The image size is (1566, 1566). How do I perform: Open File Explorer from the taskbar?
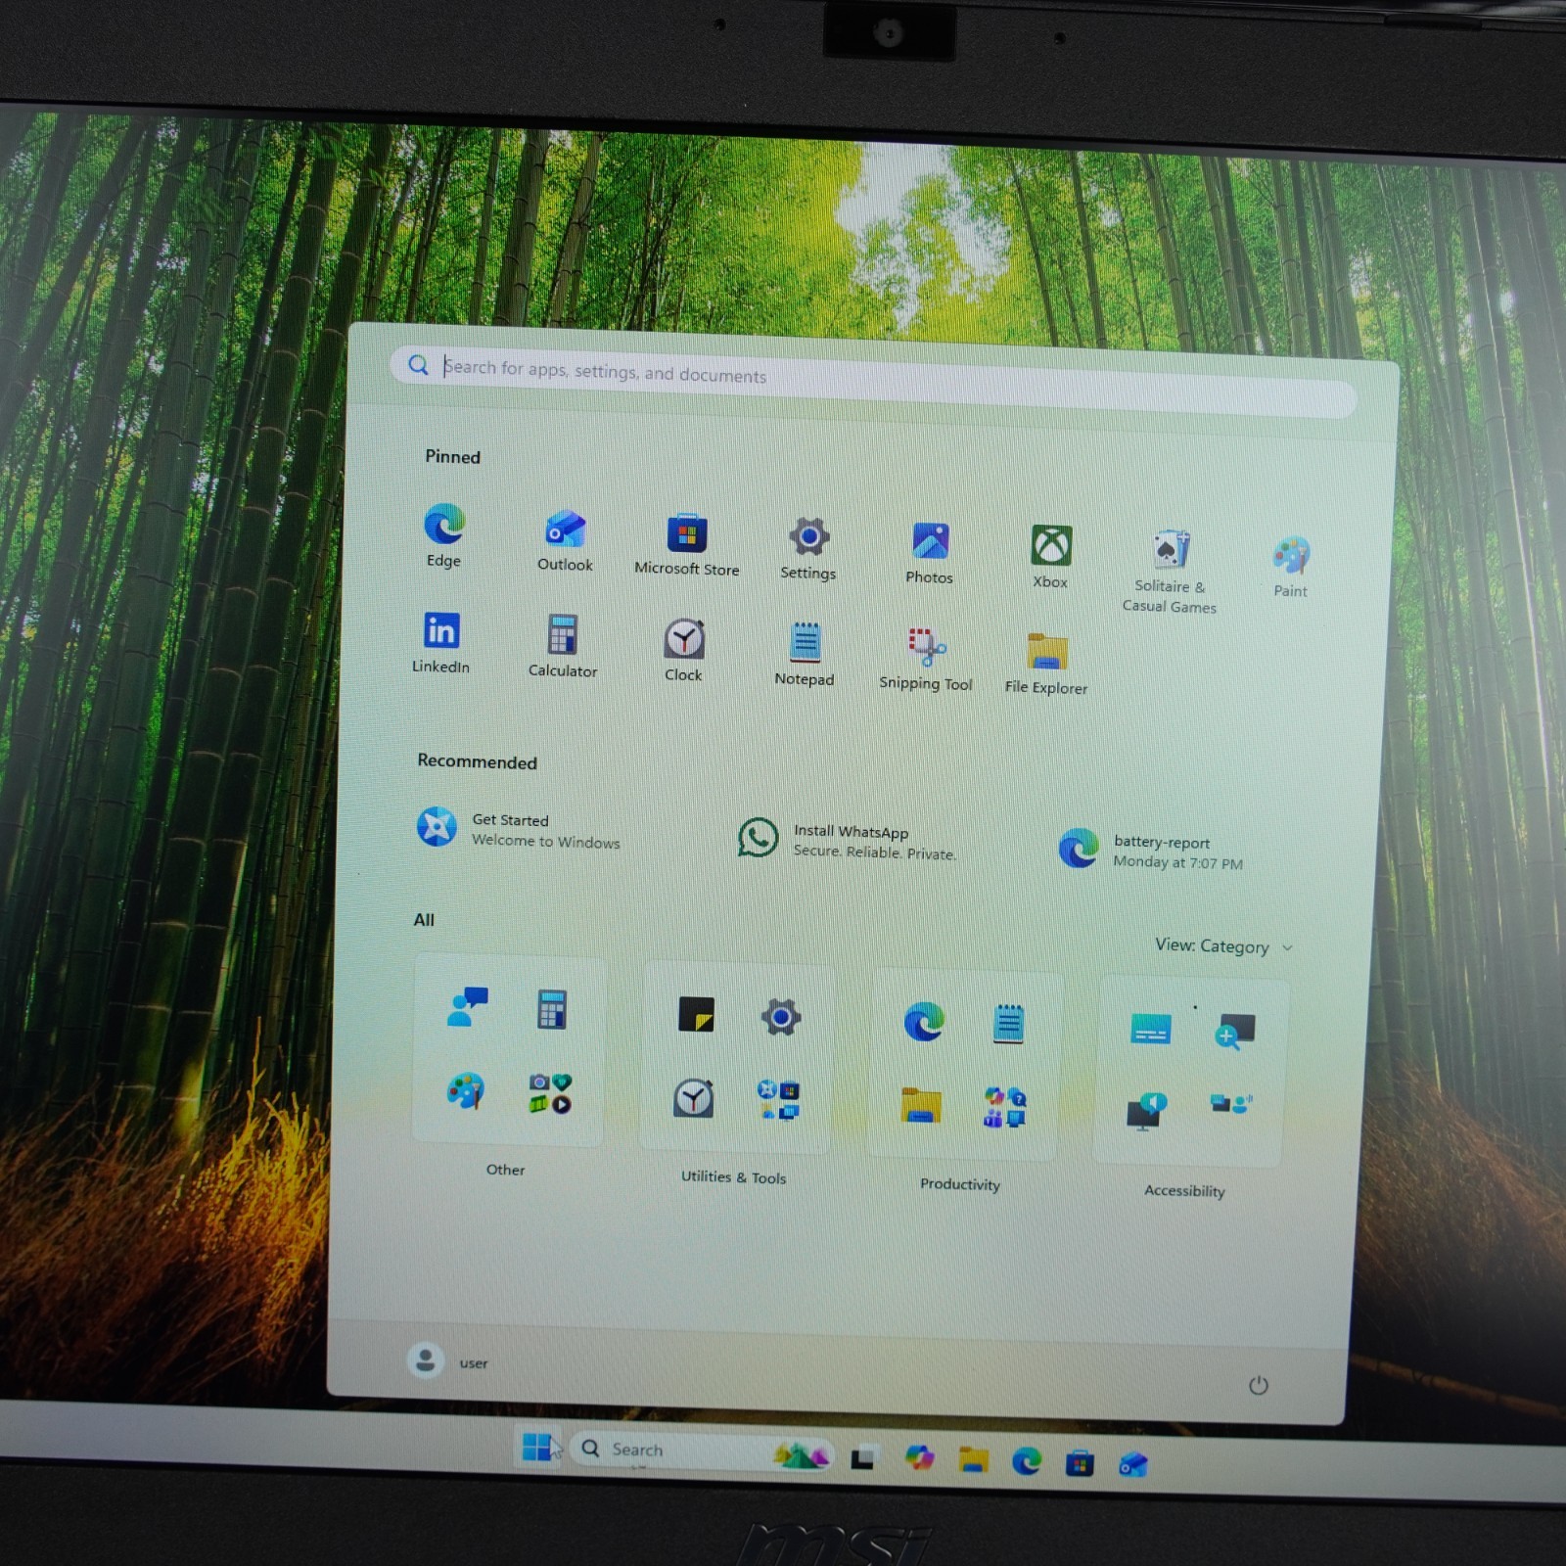(x=973, y=1460)
